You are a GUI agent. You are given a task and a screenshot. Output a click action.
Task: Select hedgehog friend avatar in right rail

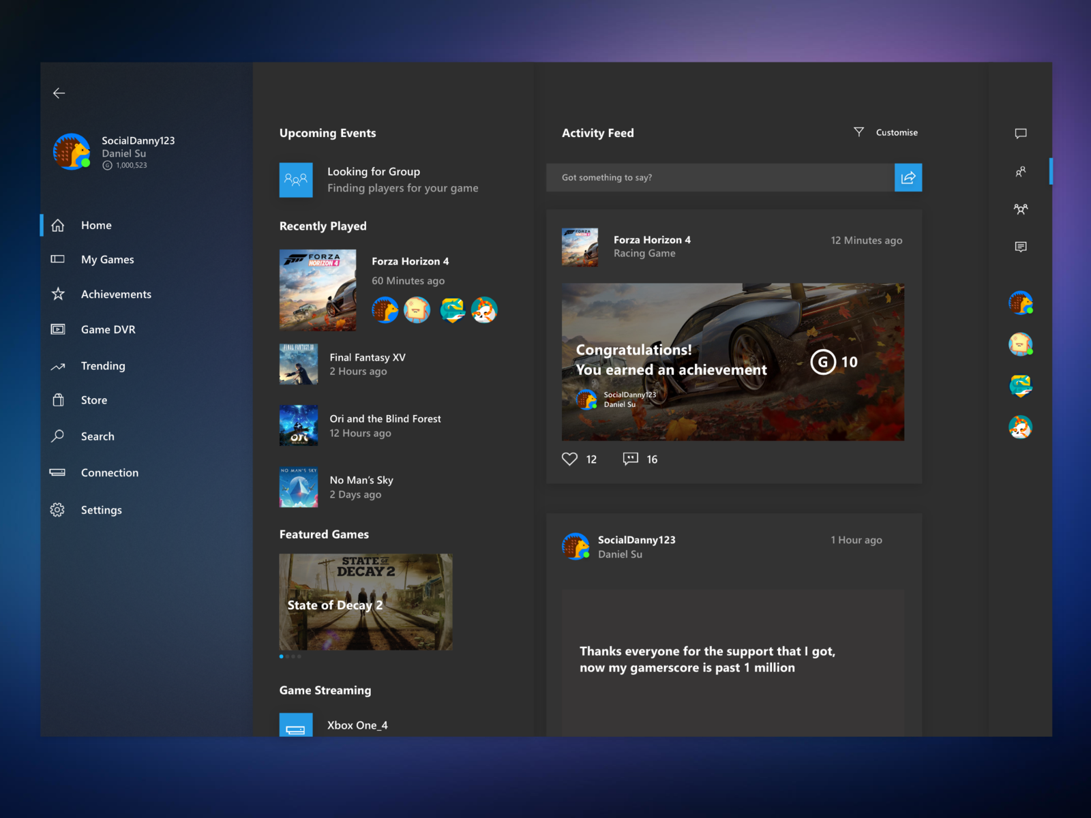click(x=1021, y=303)
